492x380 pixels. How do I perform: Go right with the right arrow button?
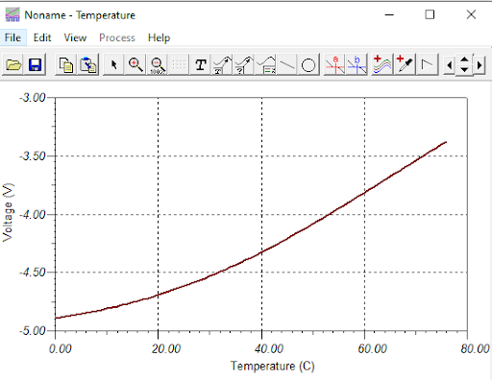(480, 65)
